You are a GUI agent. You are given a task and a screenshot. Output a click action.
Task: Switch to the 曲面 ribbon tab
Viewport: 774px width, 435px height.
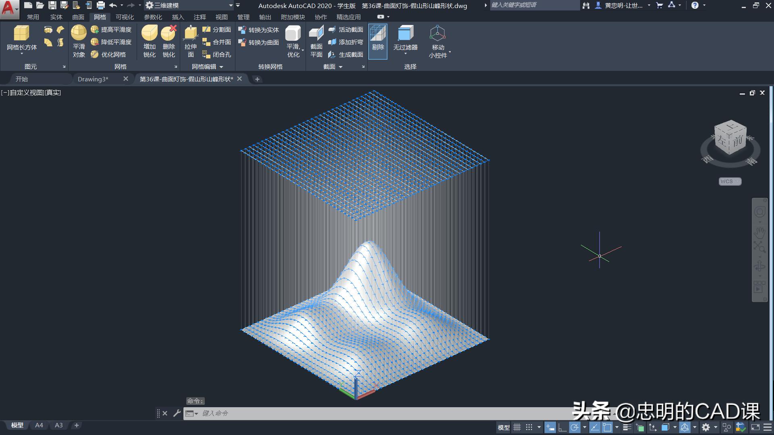(78, 17)
